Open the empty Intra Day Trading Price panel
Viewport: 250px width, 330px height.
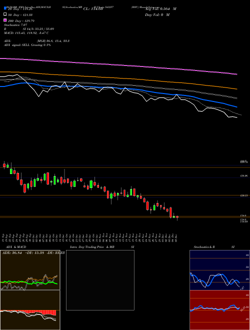point(100,280)
